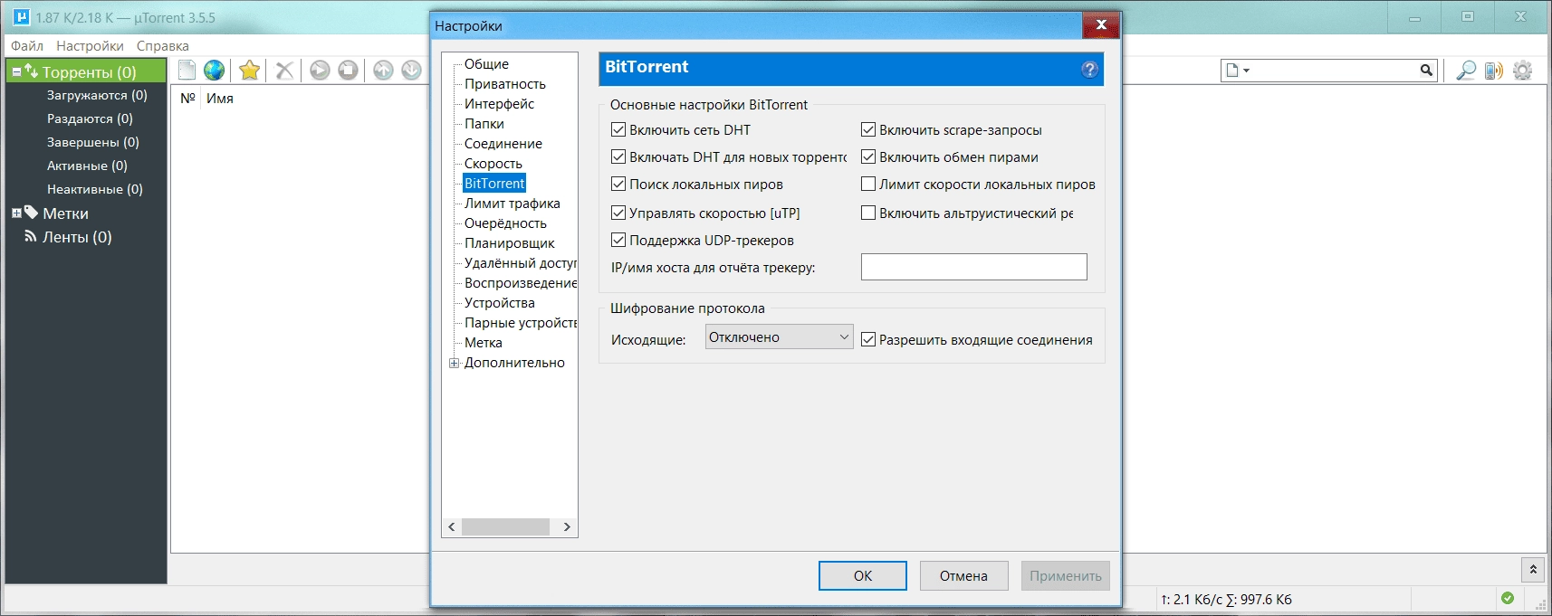Select Раздаются (0) in sidebar

click(90, 118)
